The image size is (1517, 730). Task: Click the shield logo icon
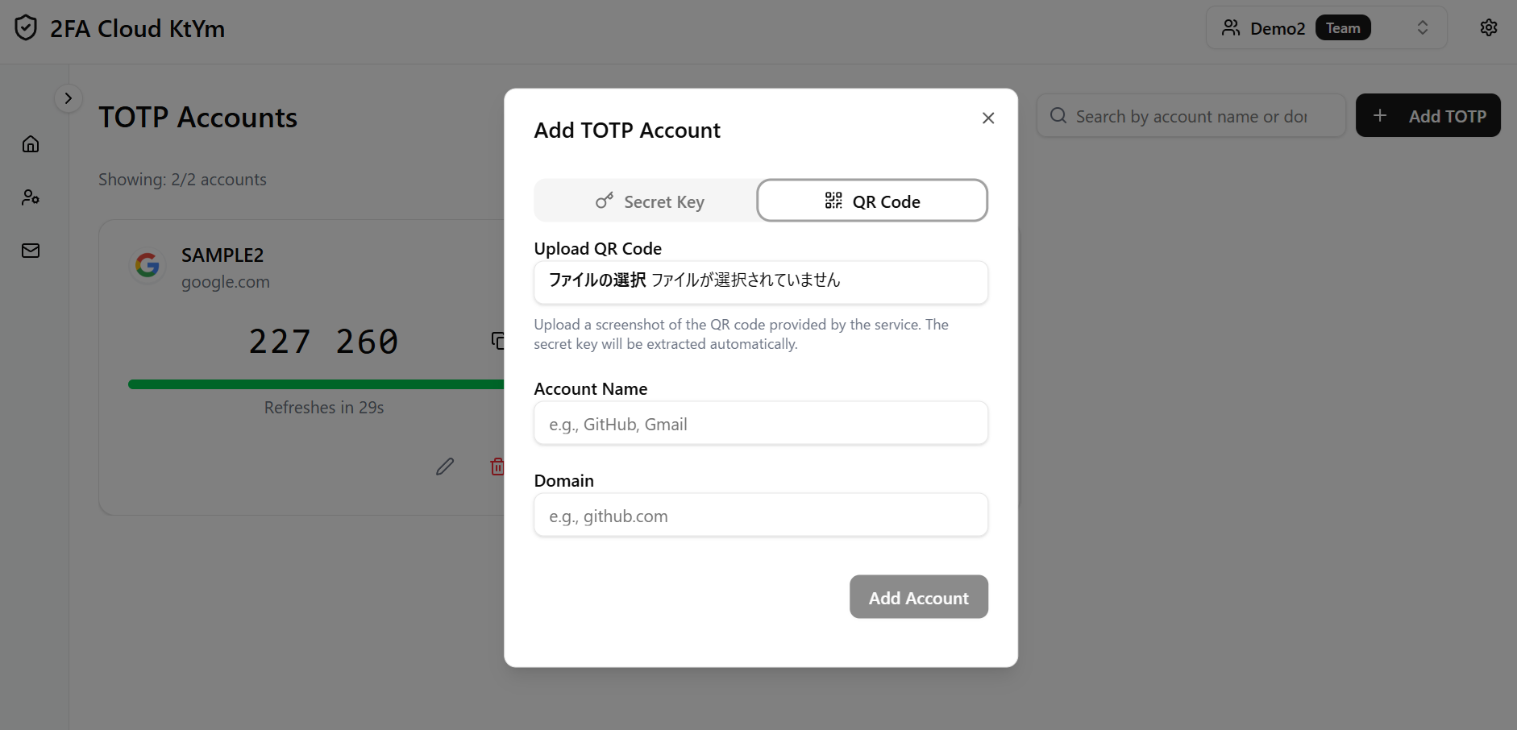coord(26,28)
